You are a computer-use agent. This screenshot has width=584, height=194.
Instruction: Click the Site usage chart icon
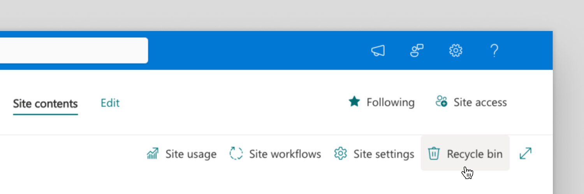click(153, 154)
